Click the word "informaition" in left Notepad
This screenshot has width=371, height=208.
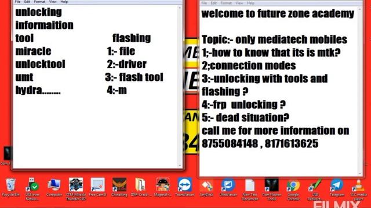45,25
